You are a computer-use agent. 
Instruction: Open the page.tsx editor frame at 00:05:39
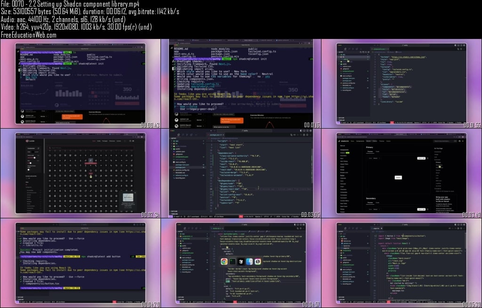pos(402,263)
